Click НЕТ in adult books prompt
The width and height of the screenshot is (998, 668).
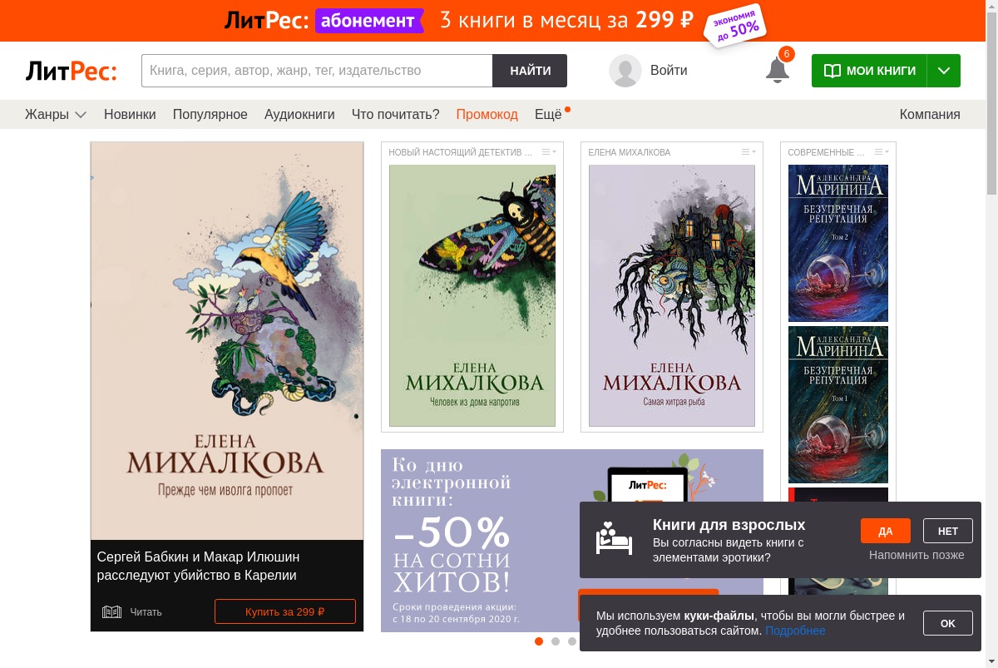click(x=948, y=531)
